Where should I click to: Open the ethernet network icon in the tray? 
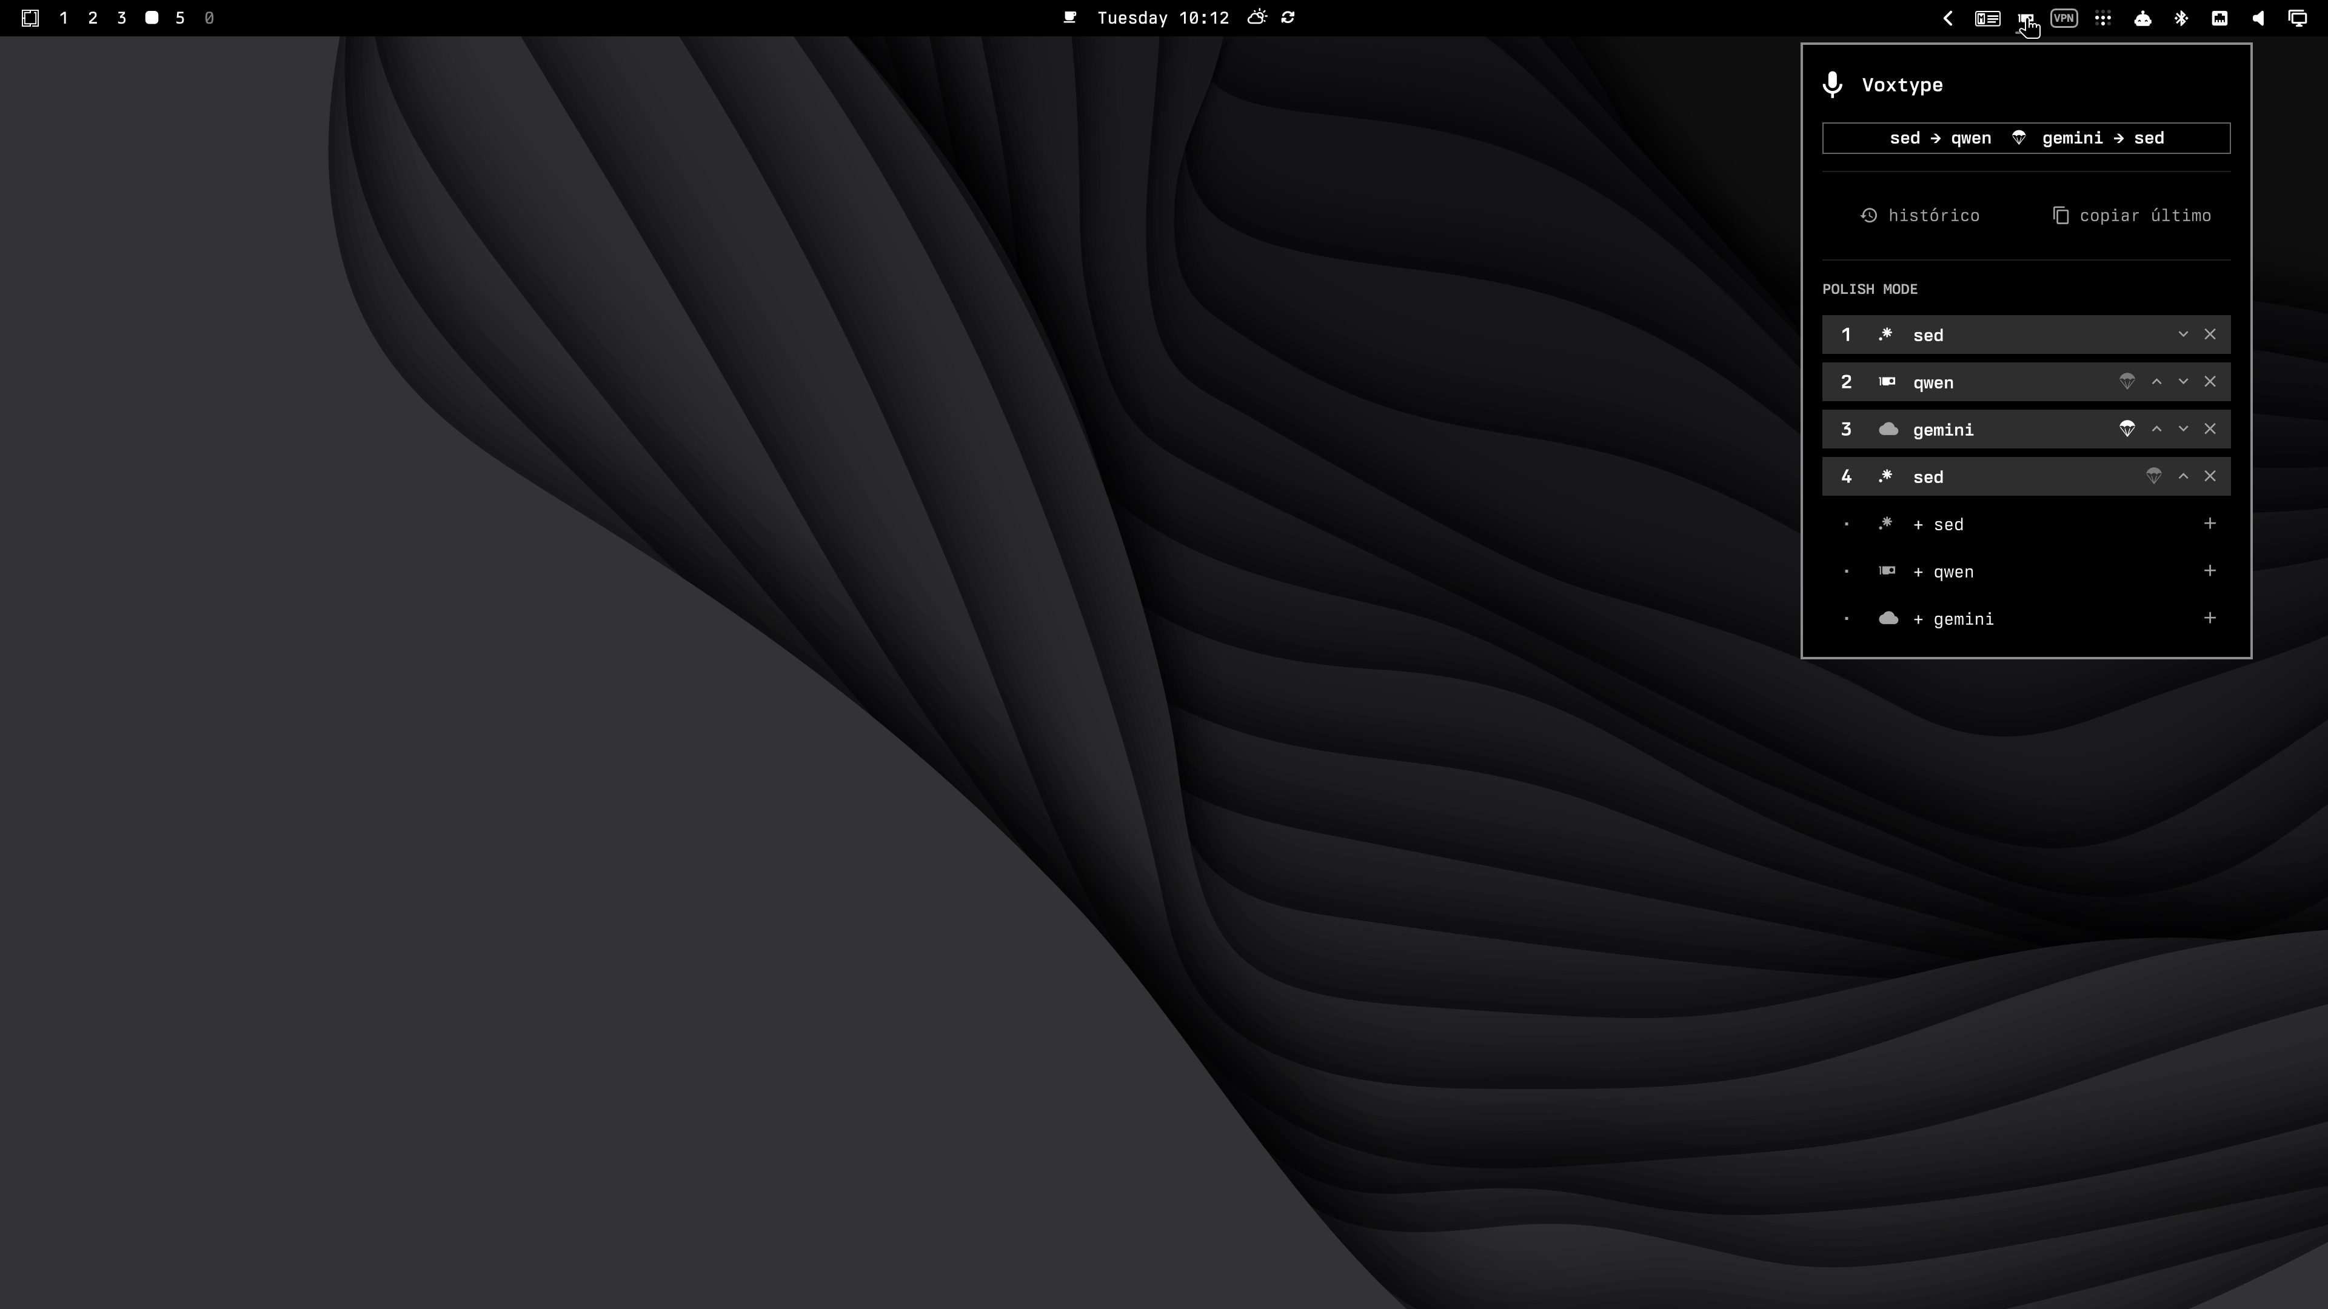[x=2219, y=18]
